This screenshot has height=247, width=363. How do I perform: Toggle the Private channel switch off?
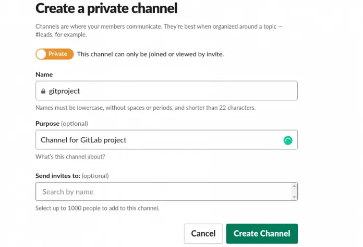coord(54,54)
